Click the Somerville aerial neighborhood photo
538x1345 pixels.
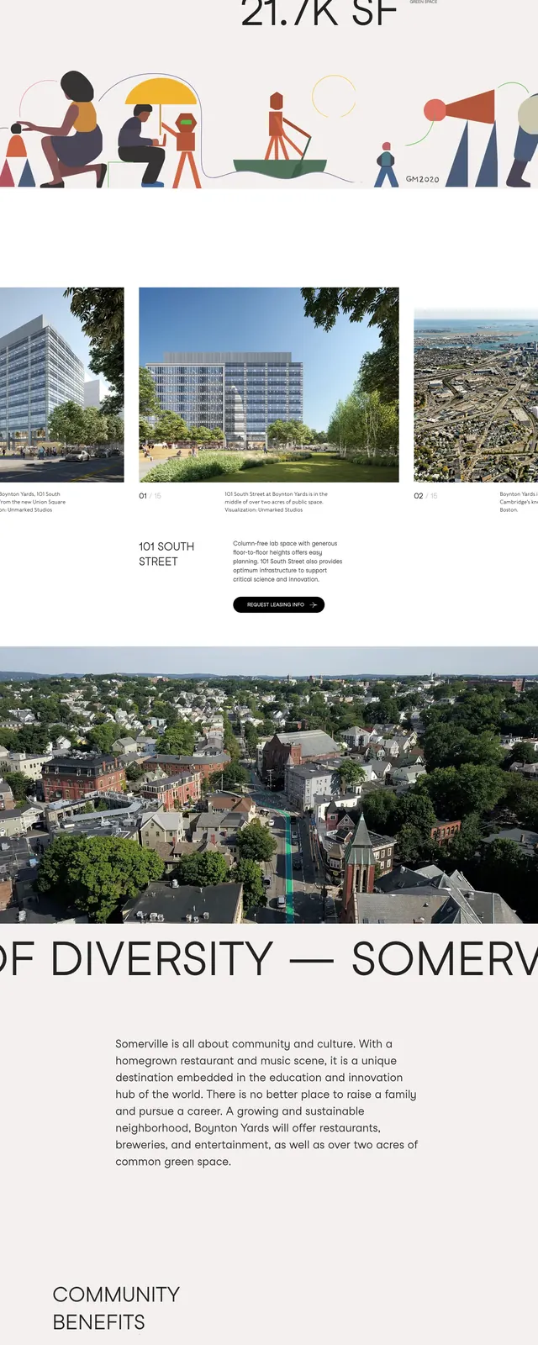pos(269,785)
